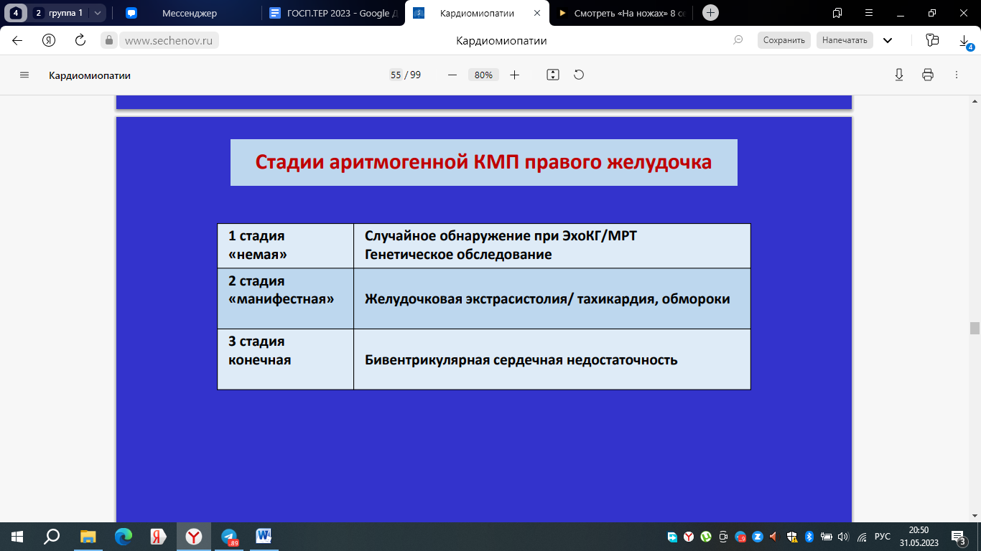Screen dimensions: 981x551
Task: Click the Напечатать button
Action: (845, 40)
